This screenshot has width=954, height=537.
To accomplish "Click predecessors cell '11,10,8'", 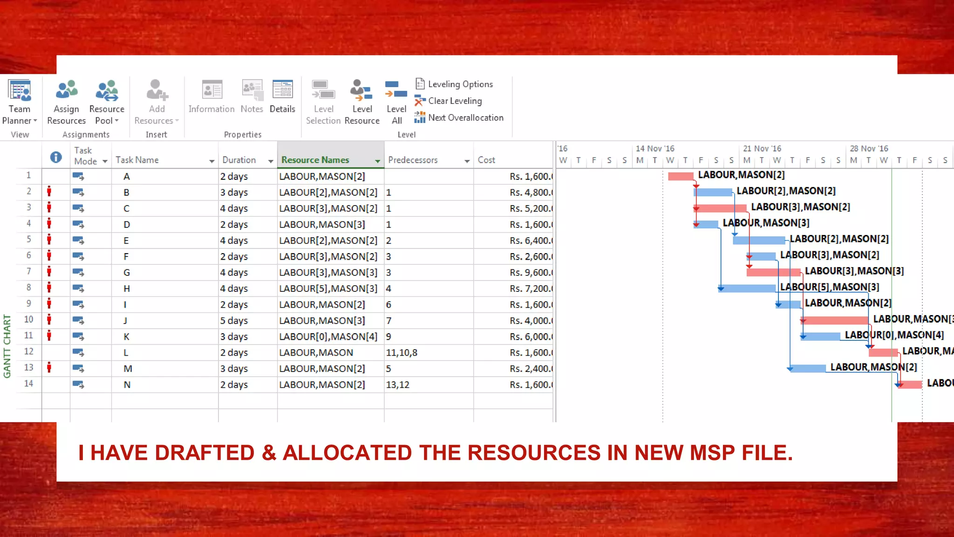I will tap(429, 353).
